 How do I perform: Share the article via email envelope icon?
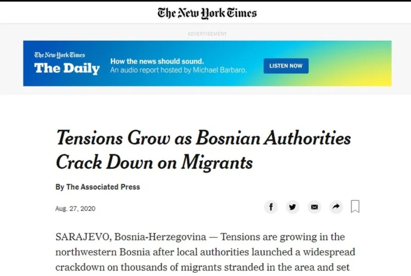point(314,207)
